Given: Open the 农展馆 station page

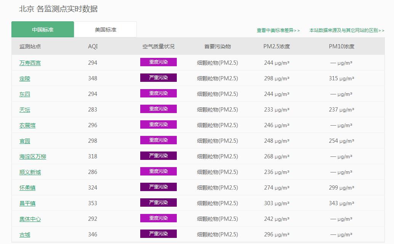Looking at the screenshot, I should 27,125.
